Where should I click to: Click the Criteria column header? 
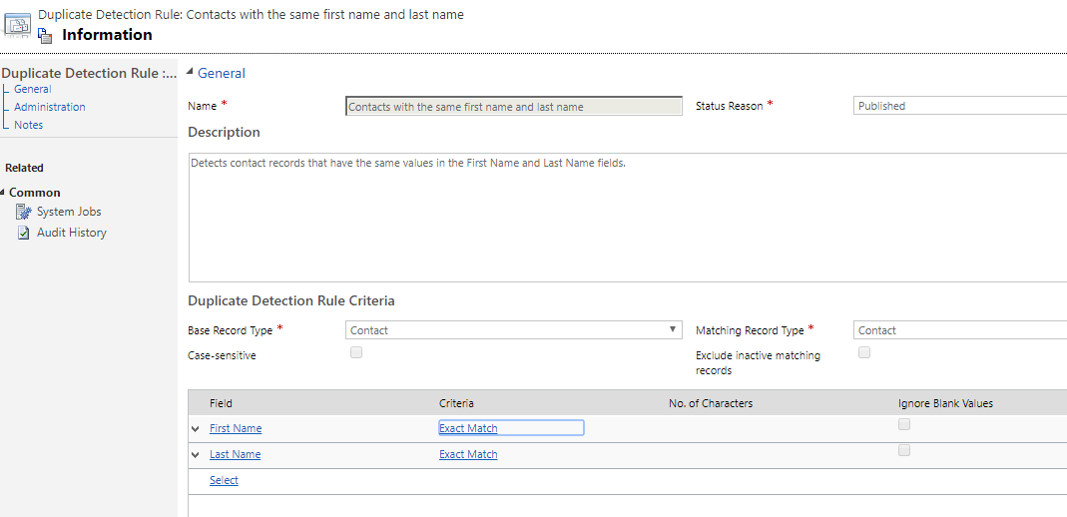tap(456, 403)
